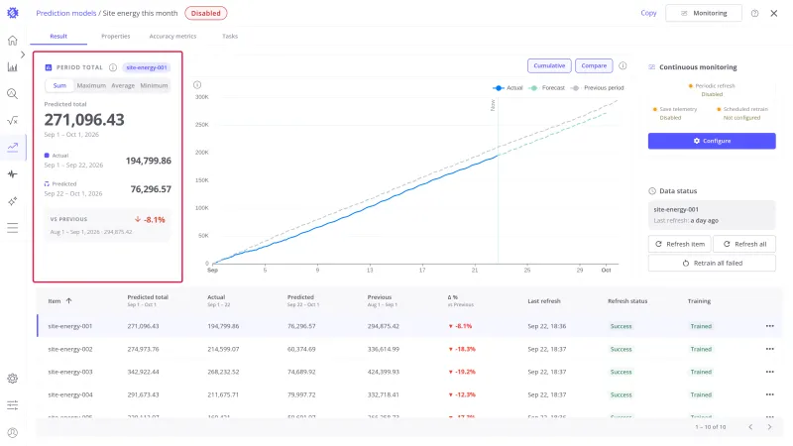The image size is (793, 446).
Task: Open the square root formula sidebar icon
Action: 13,120
